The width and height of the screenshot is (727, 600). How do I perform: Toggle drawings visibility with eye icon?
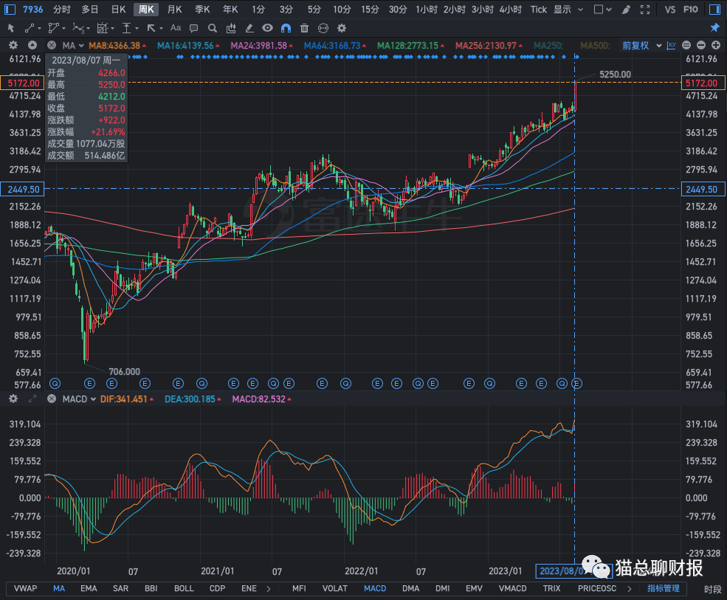[267, 28]
